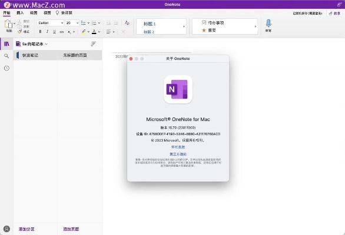Click the clear formatting icon
345x235 pixels.
click(x=127, y=23)
